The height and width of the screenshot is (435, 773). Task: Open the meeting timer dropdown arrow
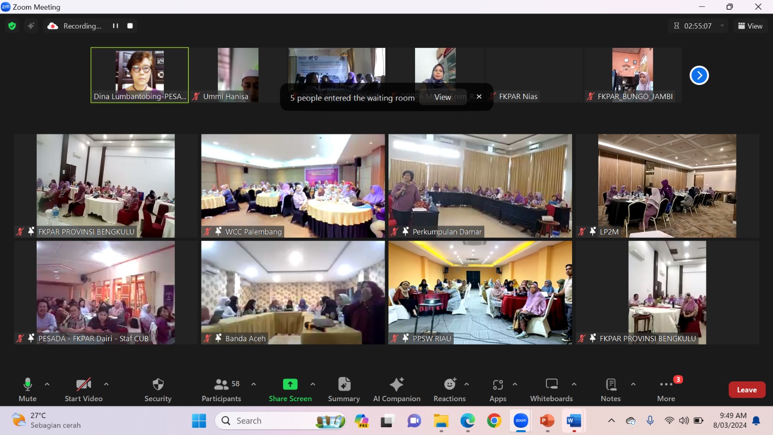[x=722, y=26]
